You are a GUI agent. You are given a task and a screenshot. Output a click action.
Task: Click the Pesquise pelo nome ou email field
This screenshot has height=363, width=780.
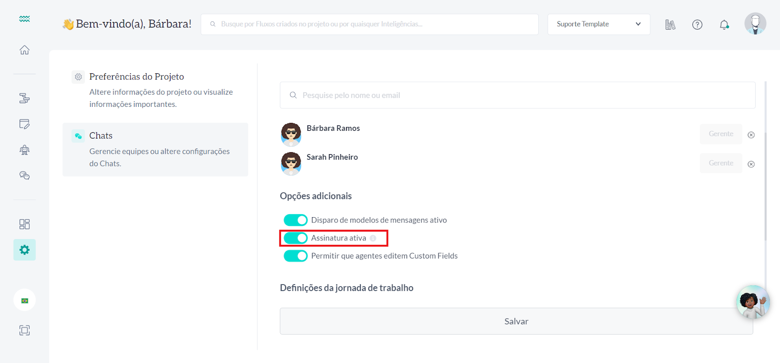[x=517, y=95]
